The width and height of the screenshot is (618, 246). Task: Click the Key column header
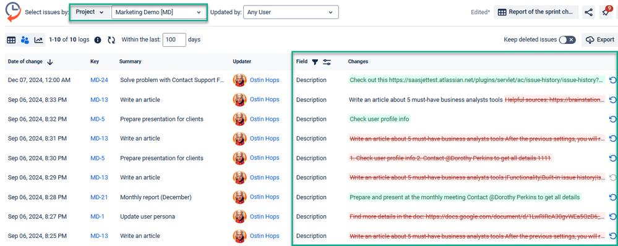[x=95, y=62]
